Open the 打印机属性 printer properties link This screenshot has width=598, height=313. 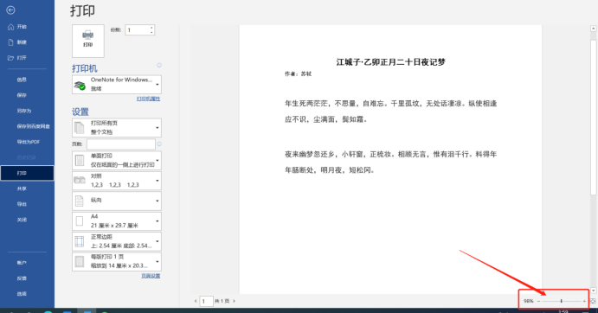148,99
